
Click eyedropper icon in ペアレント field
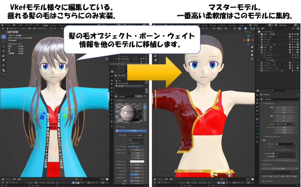294,144
